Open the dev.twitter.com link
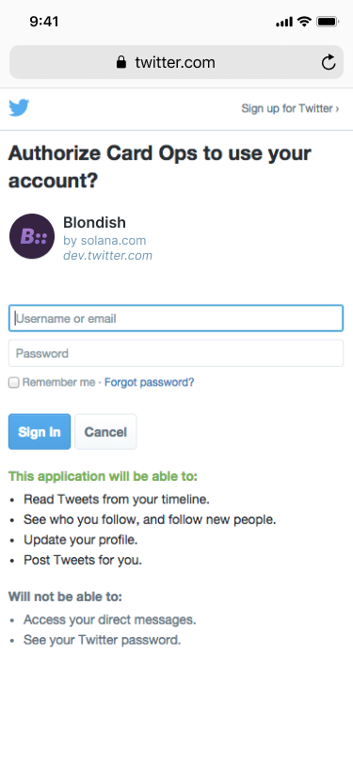The height and width of the screenshot is (764, 353). pos(107,255)
